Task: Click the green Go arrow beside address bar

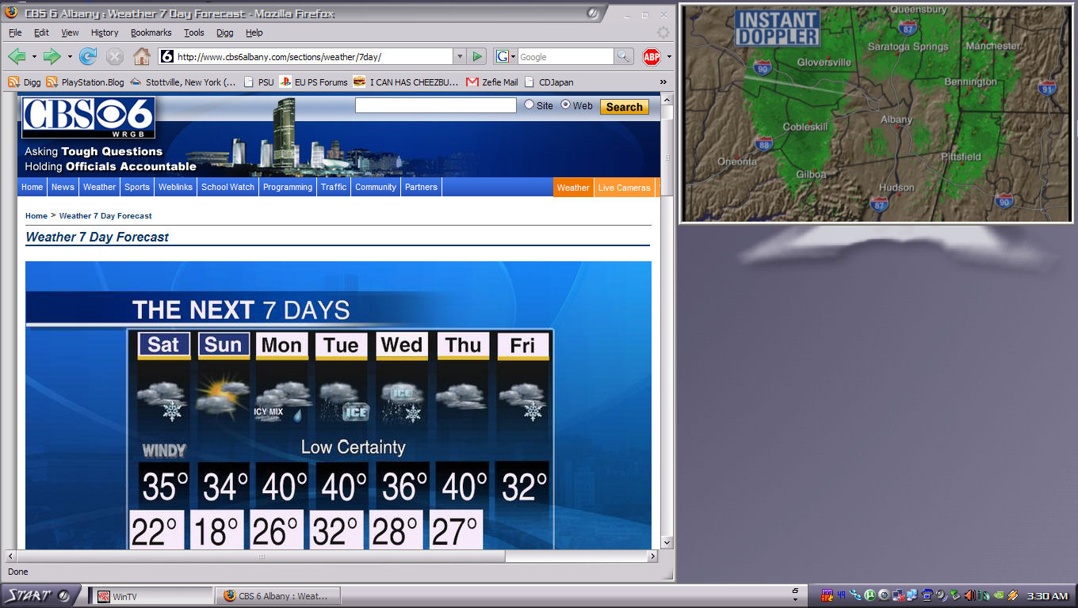Action: pos(476,56)
